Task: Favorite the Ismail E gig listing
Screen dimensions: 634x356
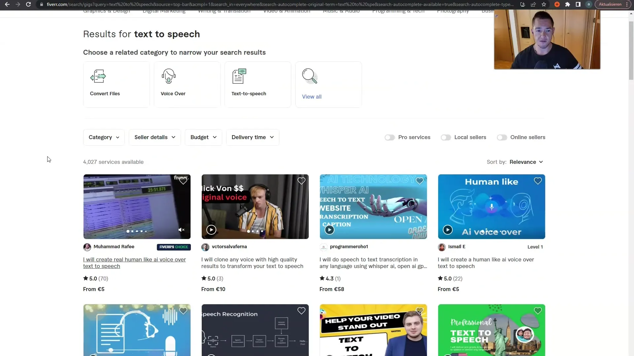Action: (538, 181)
